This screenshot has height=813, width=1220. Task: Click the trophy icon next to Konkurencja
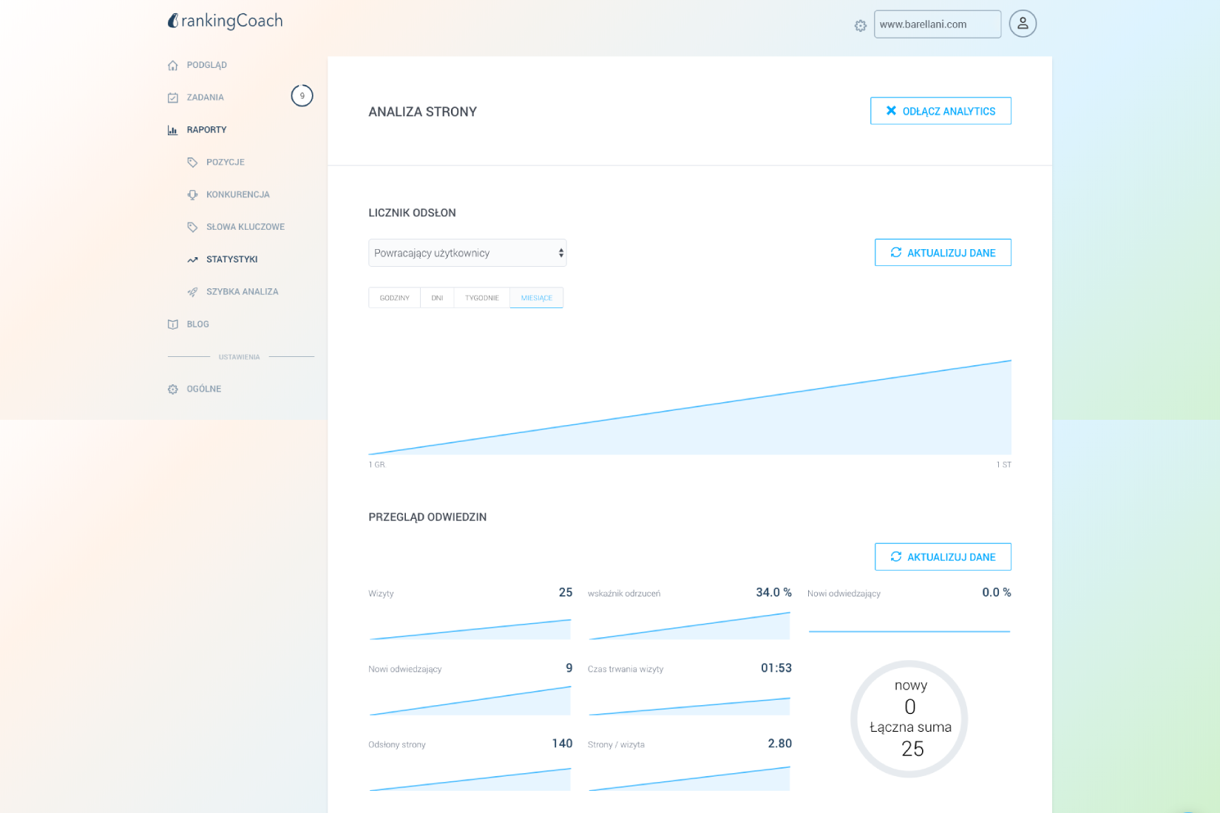(x=192, y=195)
